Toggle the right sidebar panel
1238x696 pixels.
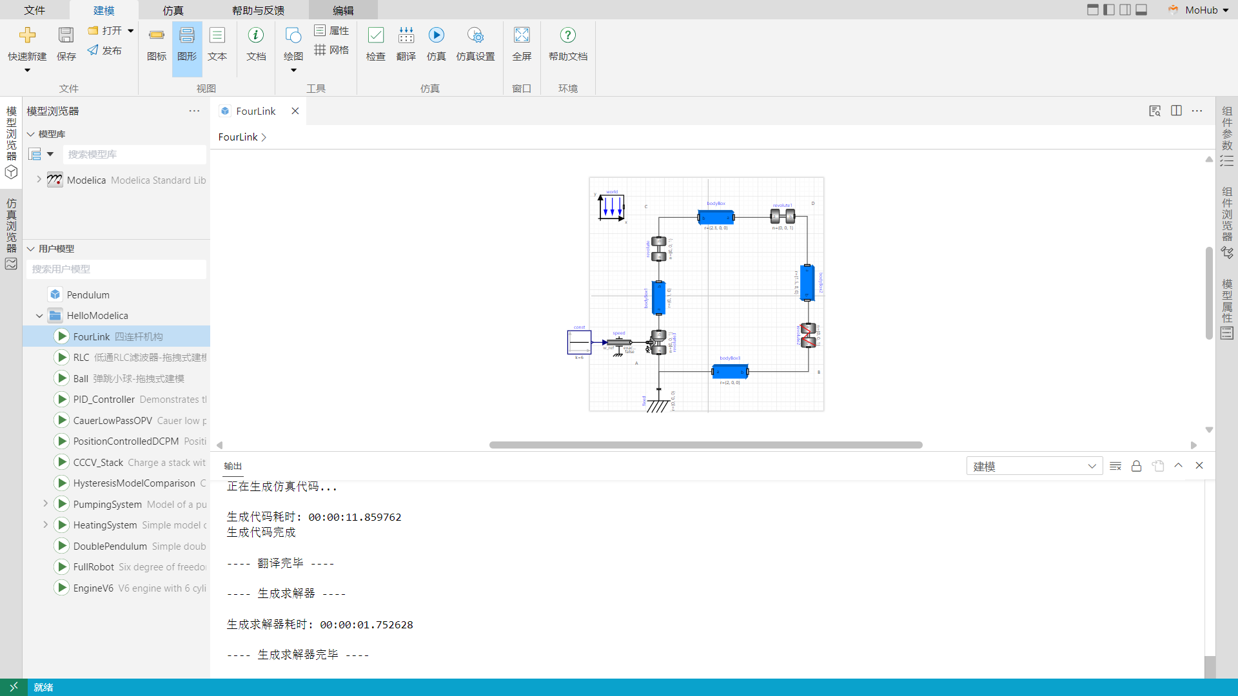[x=1125, y=10]
